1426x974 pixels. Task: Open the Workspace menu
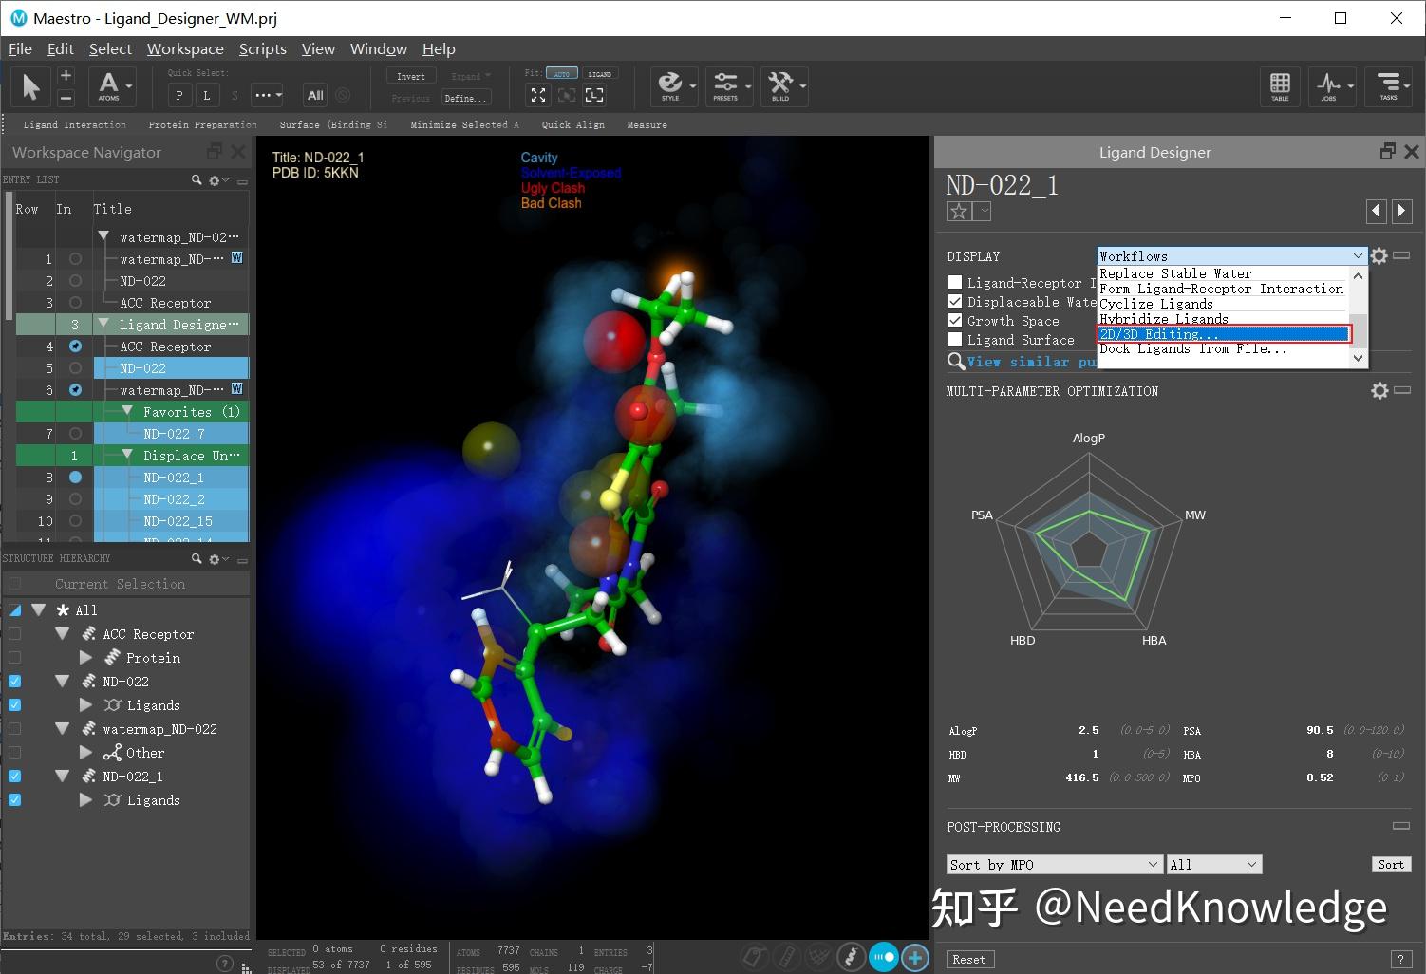click(185, 48)
